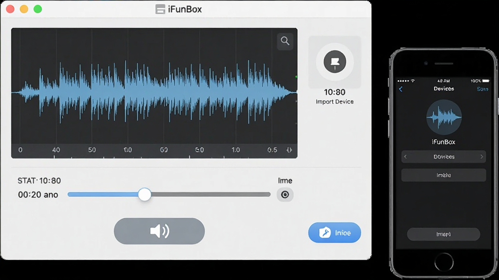Click the '40' mark on the timeline ruler
499x280 pixels.
(x=56, y=150)
